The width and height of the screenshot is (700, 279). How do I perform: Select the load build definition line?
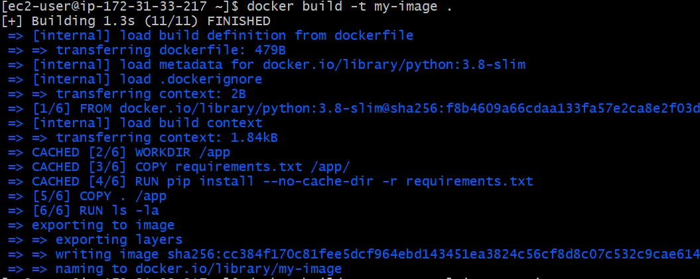point(211,36)
